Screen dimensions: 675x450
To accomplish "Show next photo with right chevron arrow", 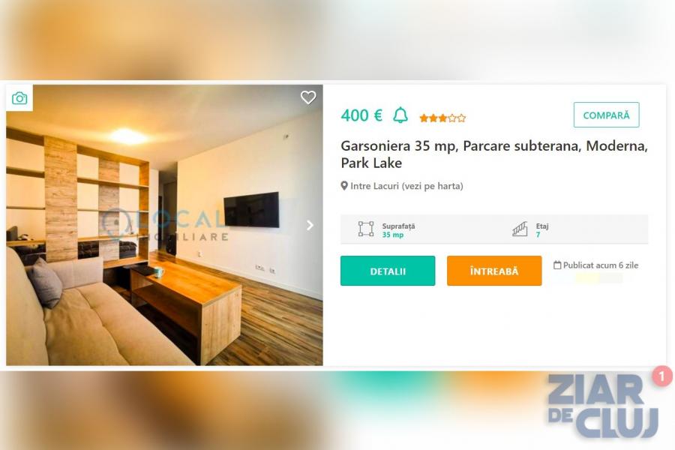I will tap(310, 225).
